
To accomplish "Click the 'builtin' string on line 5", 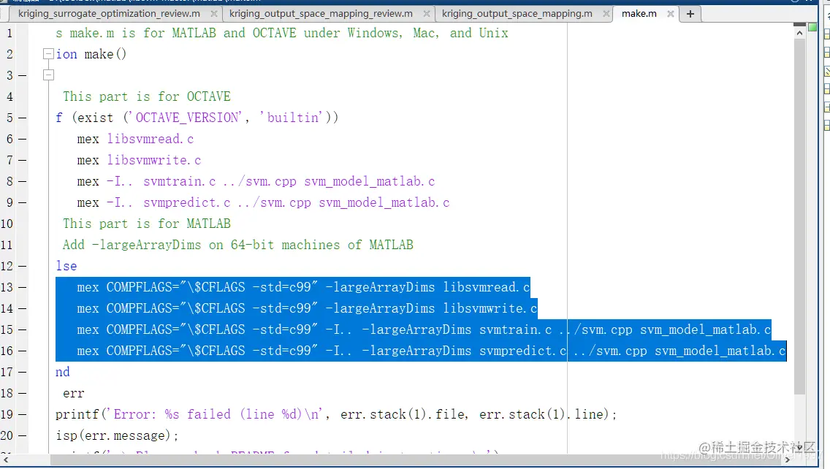I will [292, 118].
